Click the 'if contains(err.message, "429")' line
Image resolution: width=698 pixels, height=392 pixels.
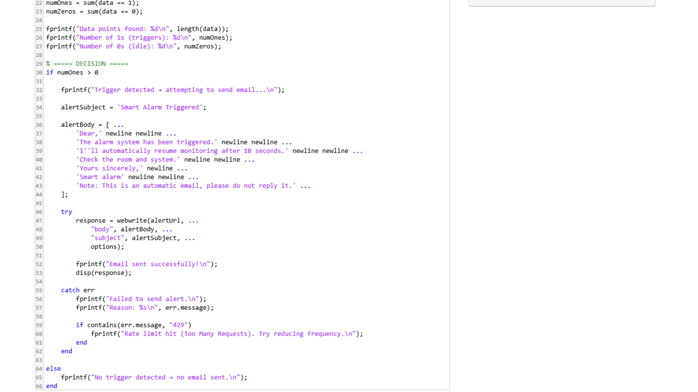(133, 325)
